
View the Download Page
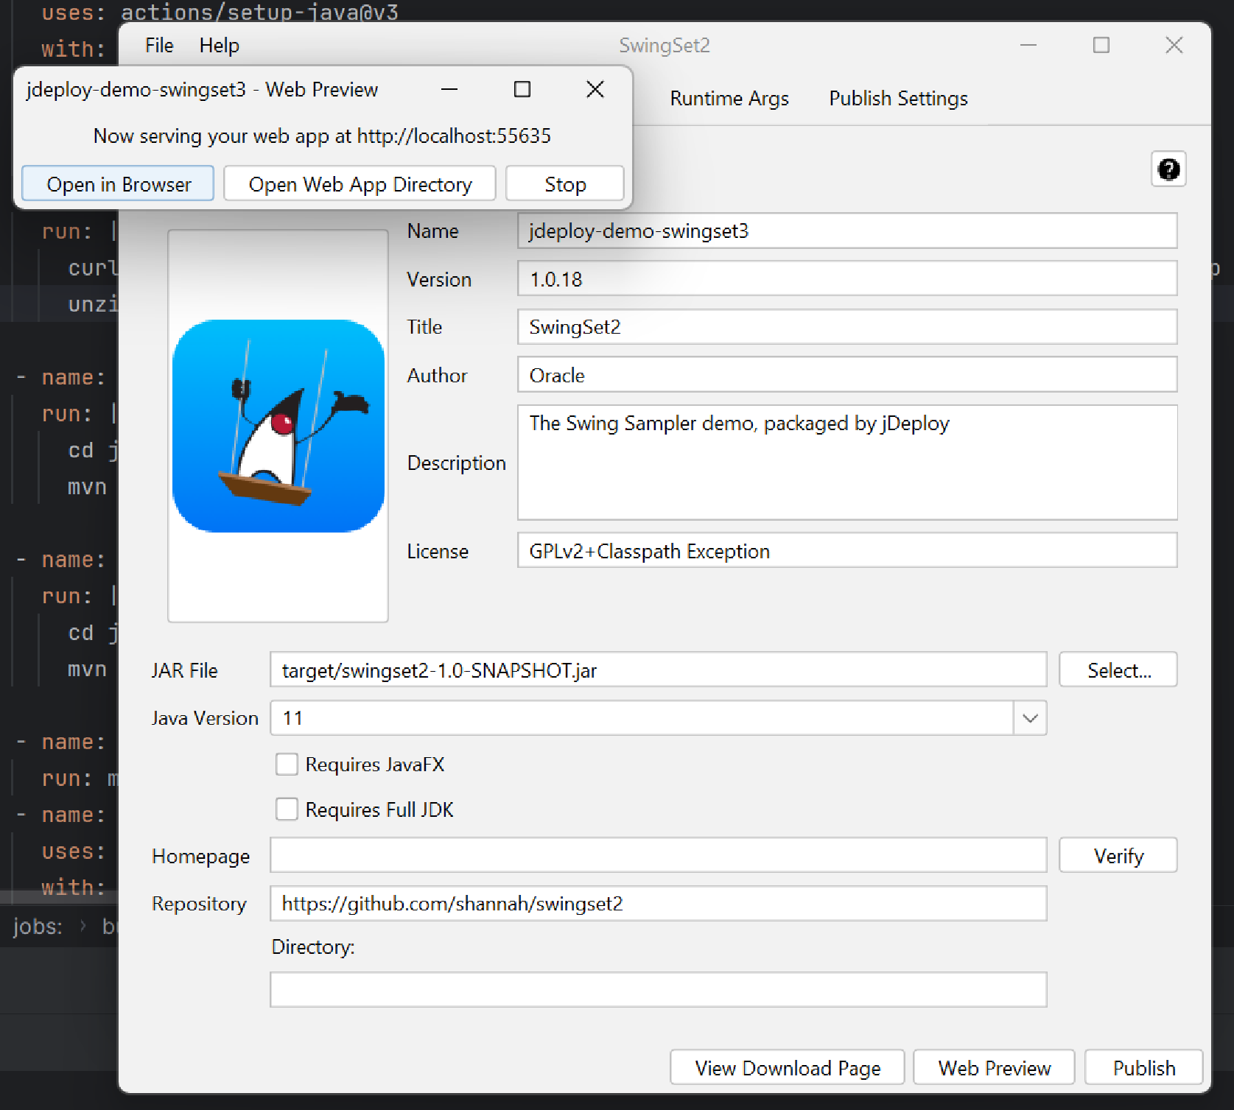click(786, 1067)
